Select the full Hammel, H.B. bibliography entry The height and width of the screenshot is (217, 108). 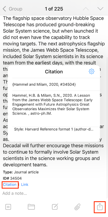[x=52, y=104]
